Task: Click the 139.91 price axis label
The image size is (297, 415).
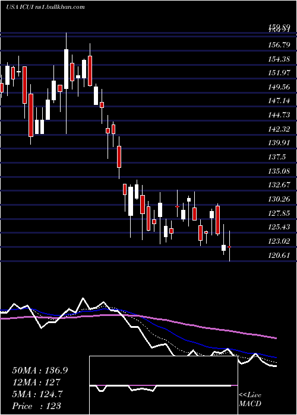Action: [278, 143]
